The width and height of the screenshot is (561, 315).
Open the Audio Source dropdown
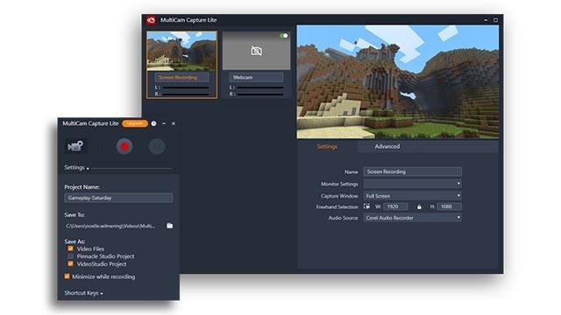coord(413,218)
